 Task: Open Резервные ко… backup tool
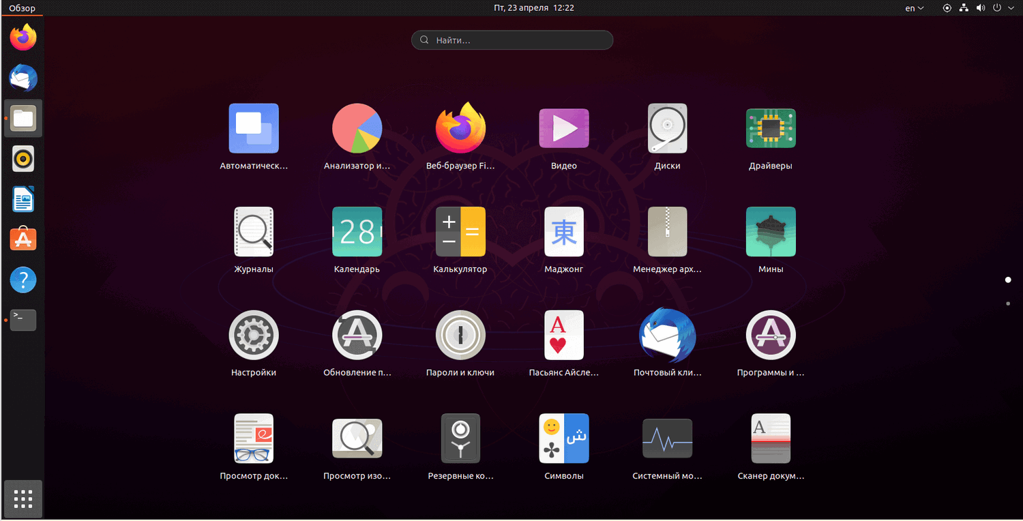(460, 439)
